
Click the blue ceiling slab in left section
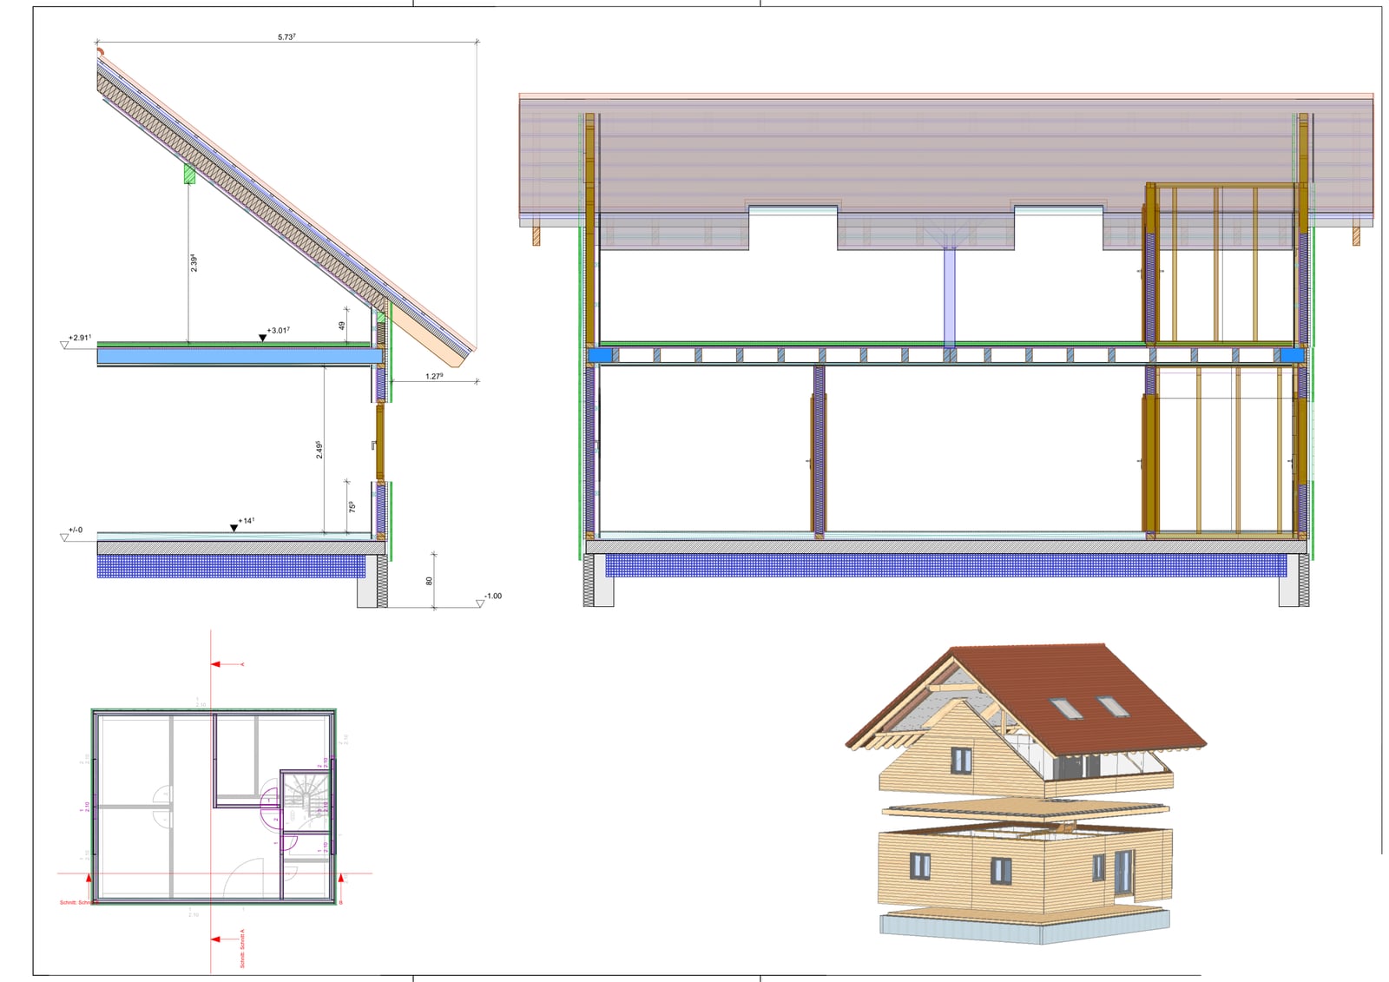pyautogui.click(x=240, y=356)
